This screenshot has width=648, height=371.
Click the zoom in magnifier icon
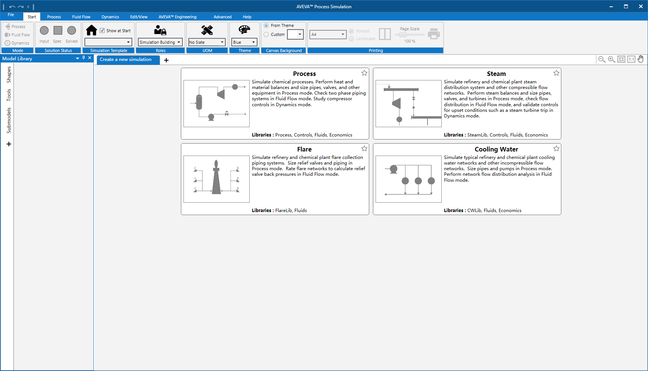611,59
